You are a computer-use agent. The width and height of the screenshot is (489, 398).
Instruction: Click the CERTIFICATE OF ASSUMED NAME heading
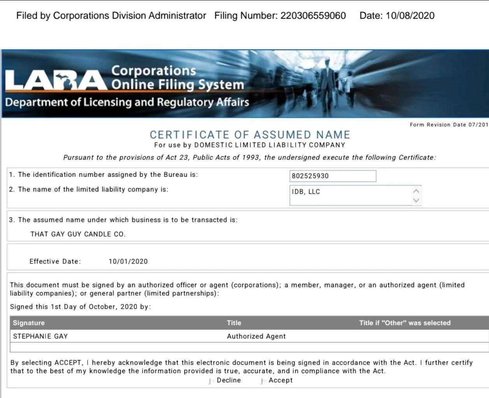click(x=250, y=134)
